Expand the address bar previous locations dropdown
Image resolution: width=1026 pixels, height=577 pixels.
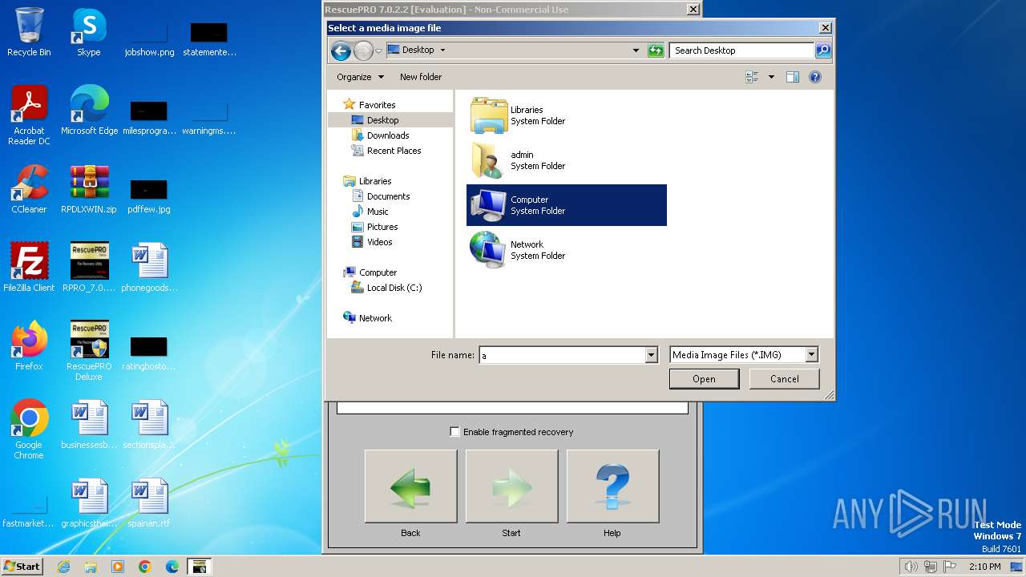tap(636, 50)
